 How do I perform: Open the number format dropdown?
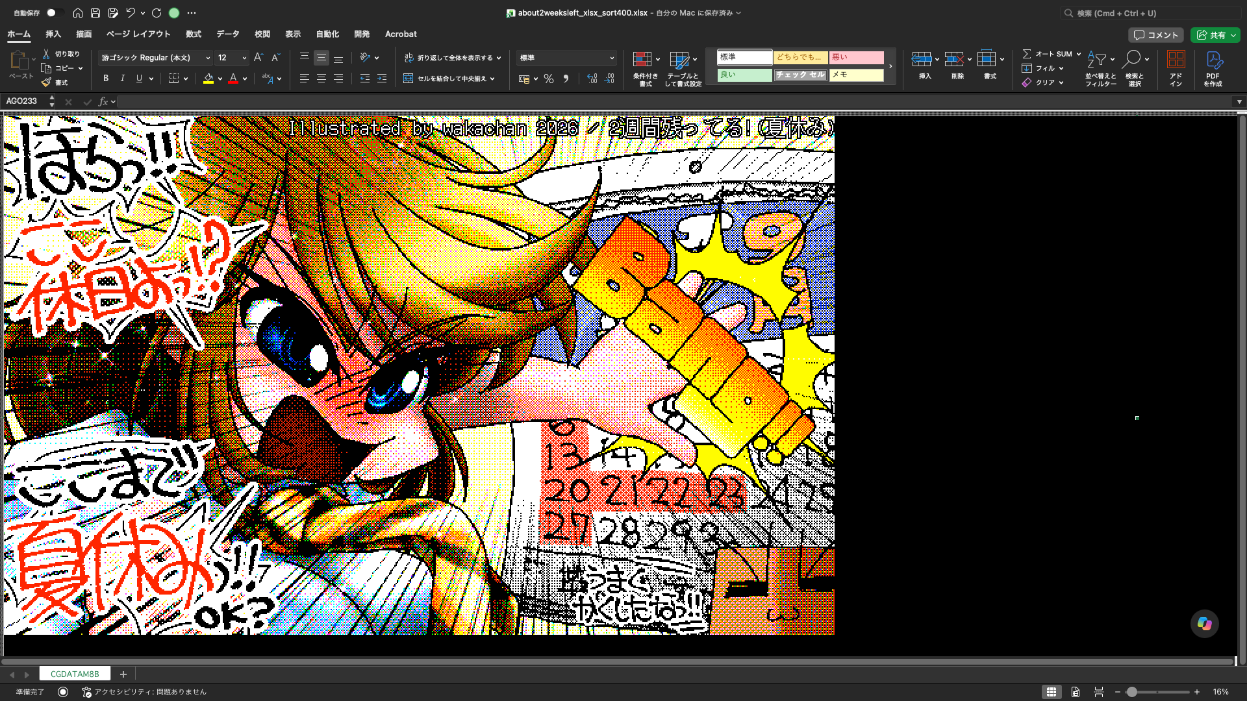click(612, 58)
